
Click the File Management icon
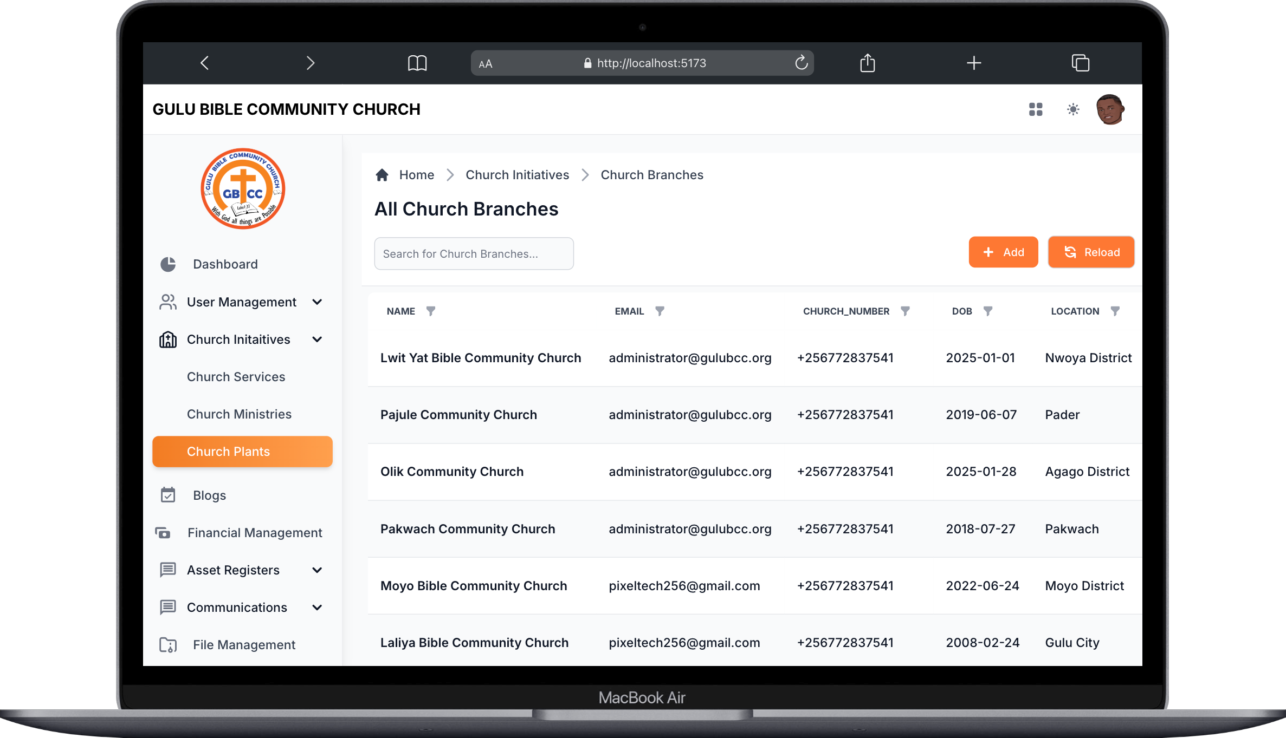coord(167,644)
